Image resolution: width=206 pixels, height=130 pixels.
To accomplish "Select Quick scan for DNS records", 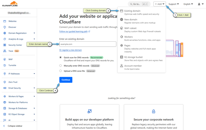I will pyautogui.click(x=60, y=58).
